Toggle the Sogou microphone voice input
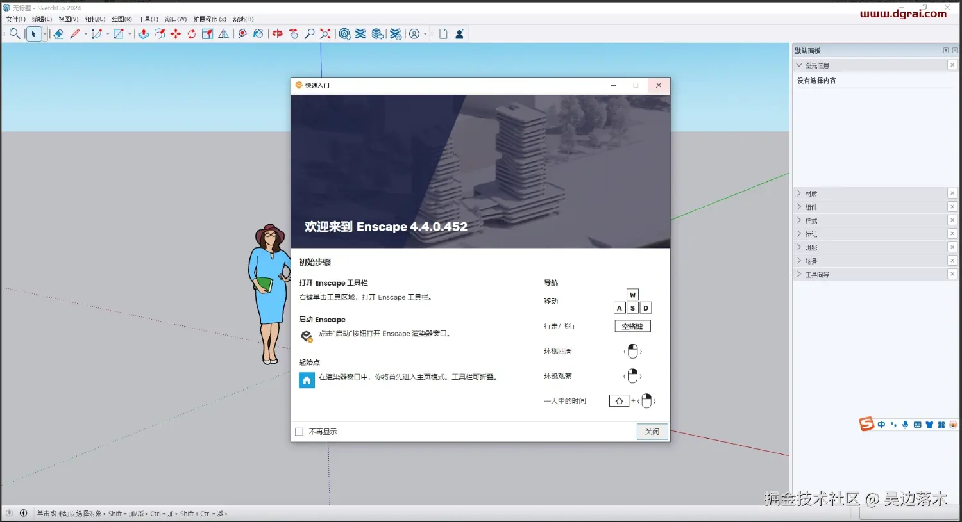962x522 pixels. tap(905, 425)
